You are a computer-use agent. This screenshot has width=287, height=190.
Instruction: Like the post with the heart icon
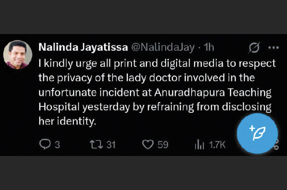pos(148,144)
